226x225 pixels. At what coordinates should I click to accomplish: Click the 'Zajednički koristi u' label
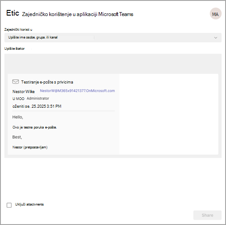point(18,29)
